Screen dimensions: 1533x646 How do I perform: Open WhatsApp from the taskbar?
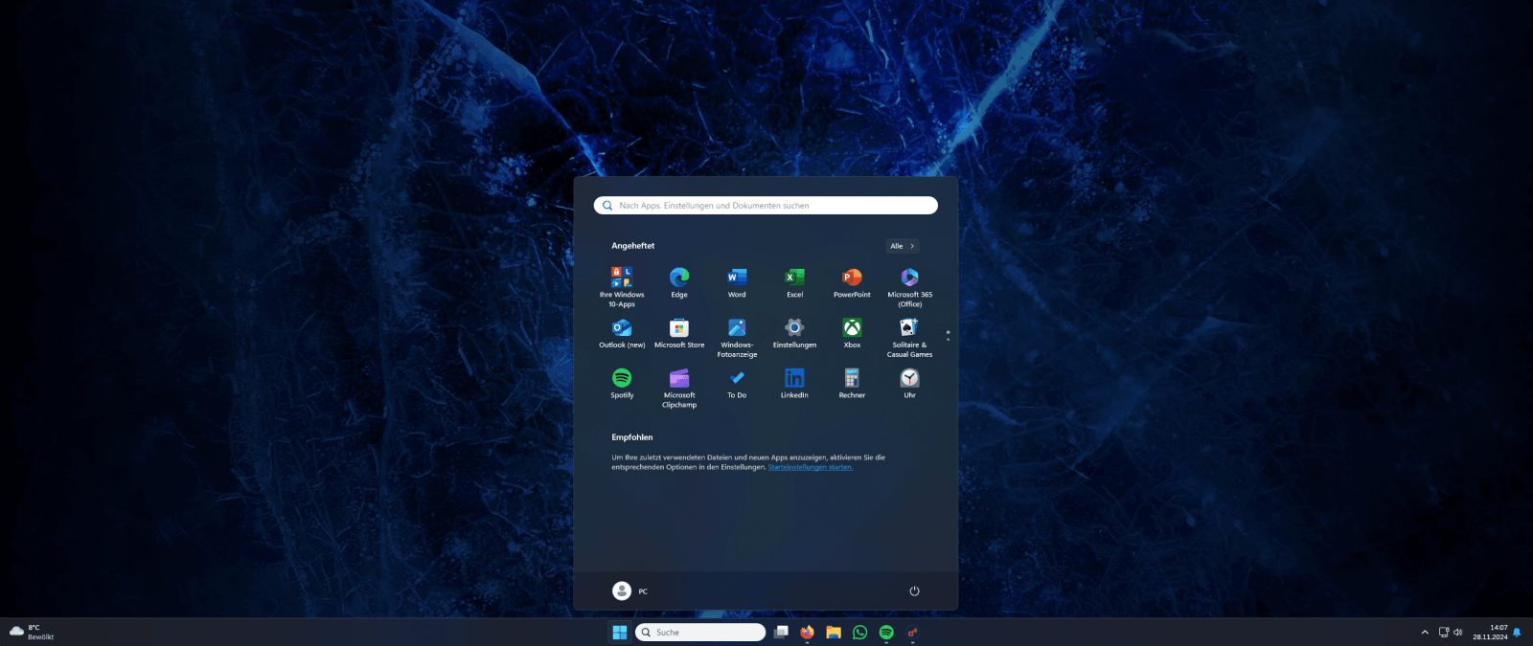859,633
